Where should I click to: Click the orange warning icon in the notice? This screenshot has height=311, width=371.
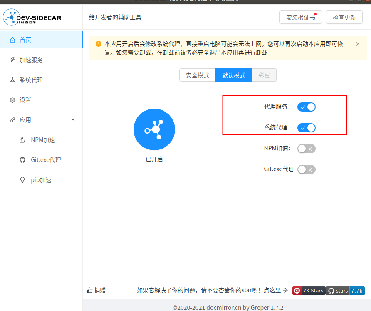tap(99, 44)
